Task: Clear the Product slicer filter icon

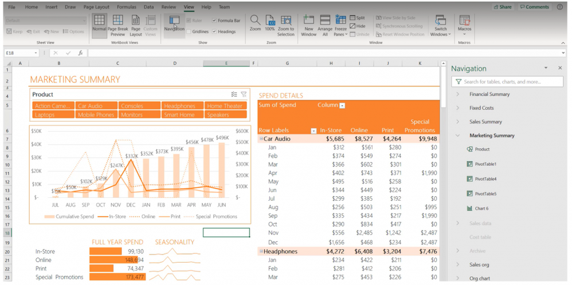Action: point(244,94)
